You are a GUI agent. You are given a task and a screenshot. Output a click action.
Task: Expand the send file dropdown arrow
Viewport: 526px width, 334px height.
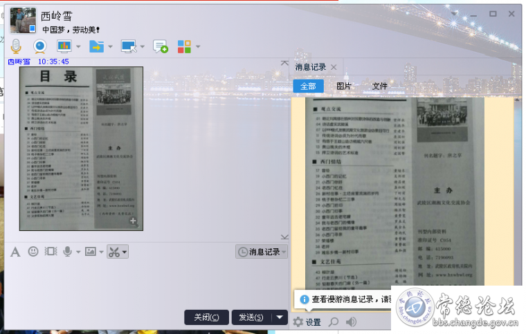(x=110, y=46)
